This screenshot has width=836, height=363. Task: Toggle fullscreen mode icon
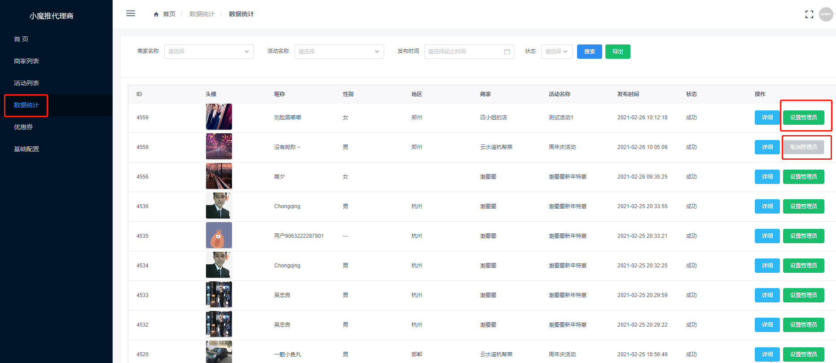(x=809, y=14)
